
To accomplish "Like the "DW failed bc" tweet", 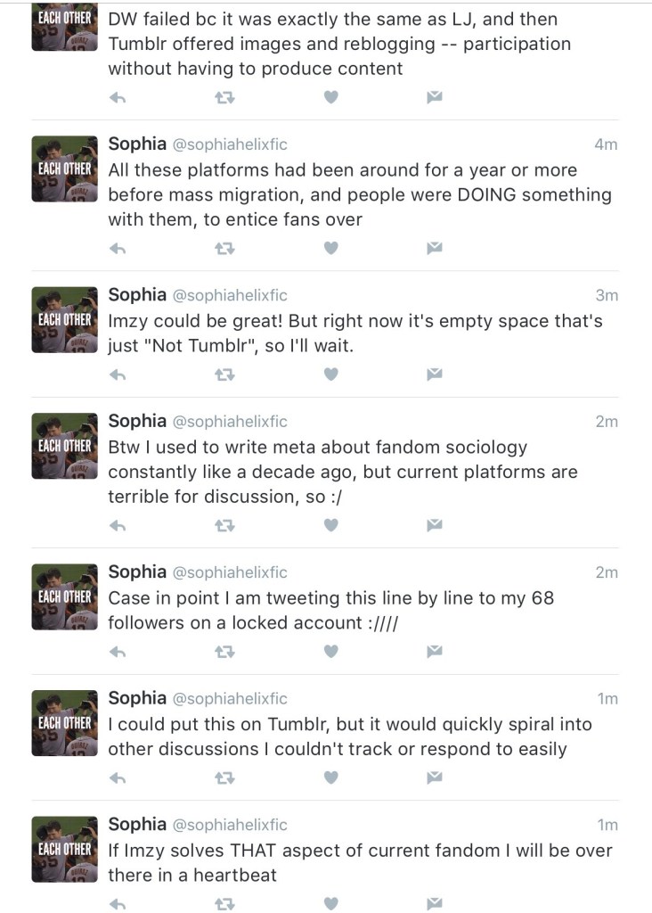I will click(330, 96).
